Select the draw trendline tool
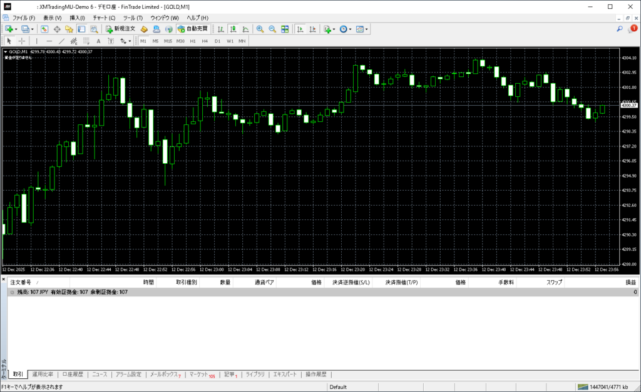 point(61,41)
